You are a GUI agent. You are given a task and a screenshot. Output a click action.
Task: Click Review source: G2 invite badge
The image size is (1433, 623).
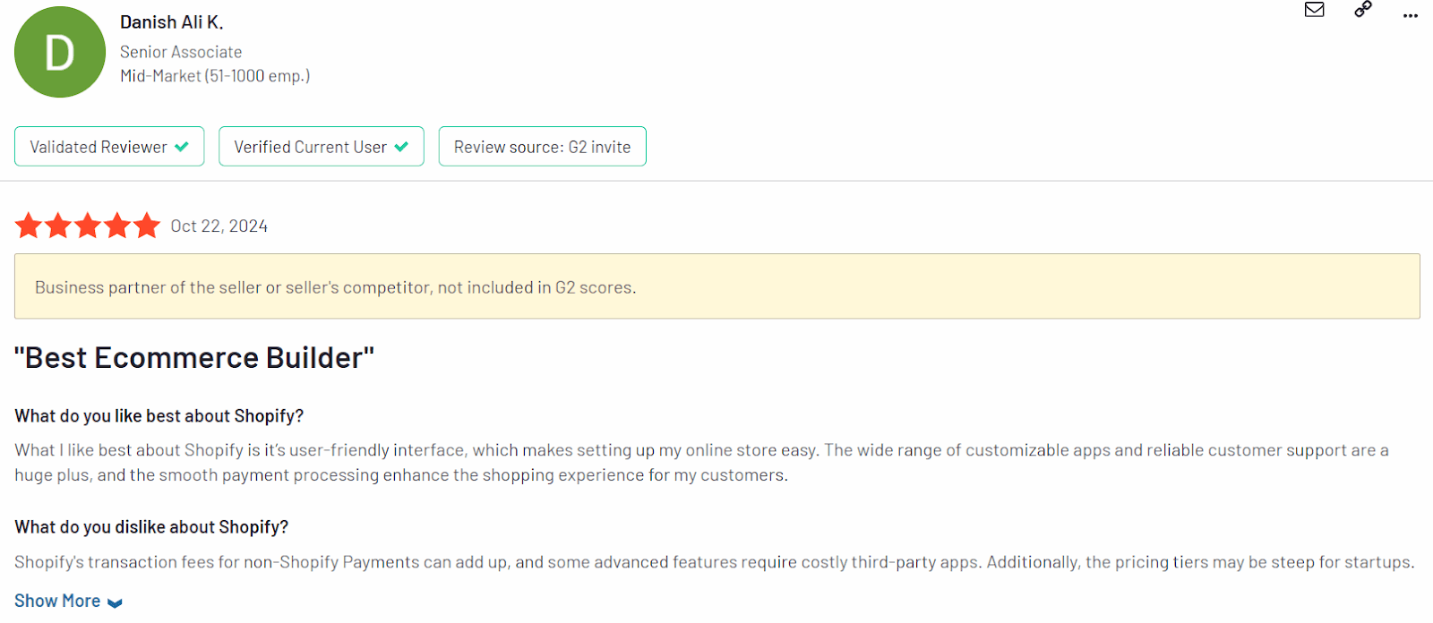coord(542,147)
